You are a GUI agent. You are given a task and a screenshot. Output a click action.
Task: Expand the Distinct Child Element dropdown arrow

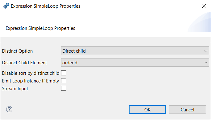[x=206, y=62]
